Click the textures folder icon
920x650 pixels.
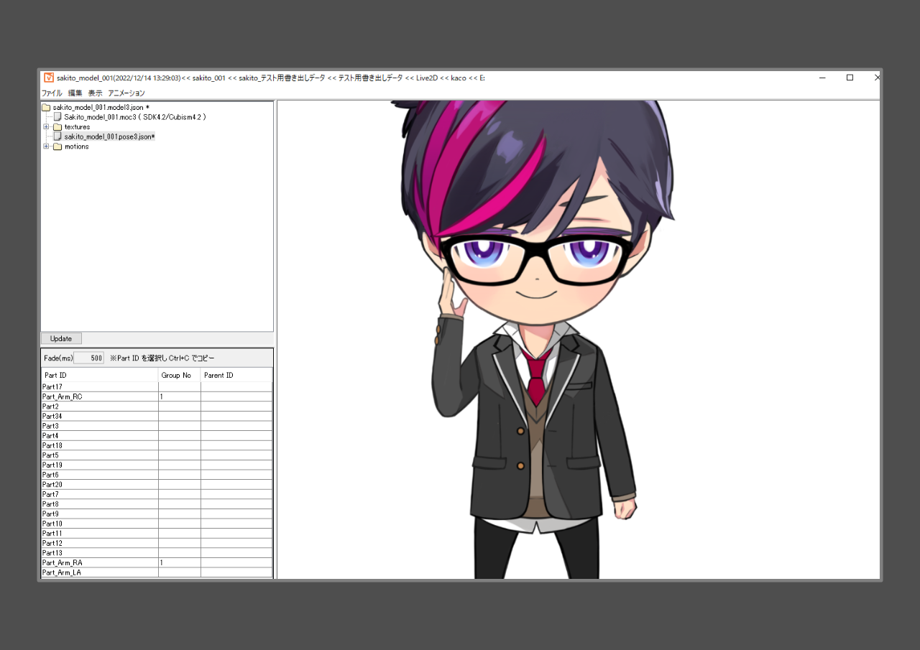tap(57, 126)
